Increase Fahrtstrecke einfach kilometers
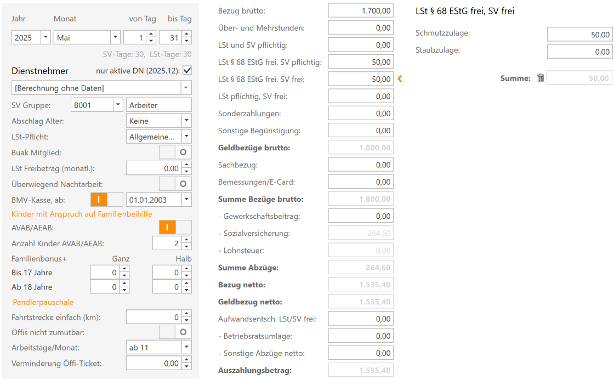Viewport: 614px width, 379px height. click(x=186, y=314)
